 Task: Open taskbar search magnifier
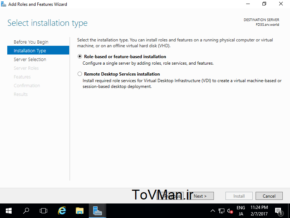pyautogui.click(x=26, y=211)
